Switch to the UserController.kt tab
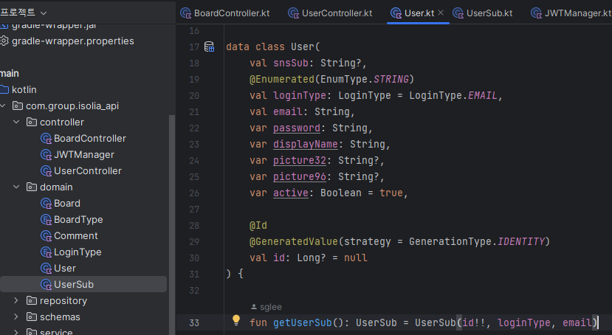 (x=330, y=13)
